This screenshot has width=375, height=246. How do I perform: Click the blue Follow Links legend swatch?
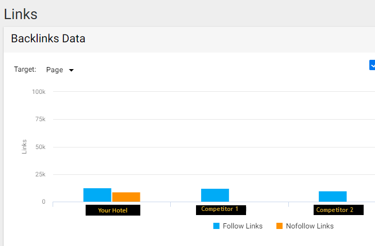tap(216, 226)
